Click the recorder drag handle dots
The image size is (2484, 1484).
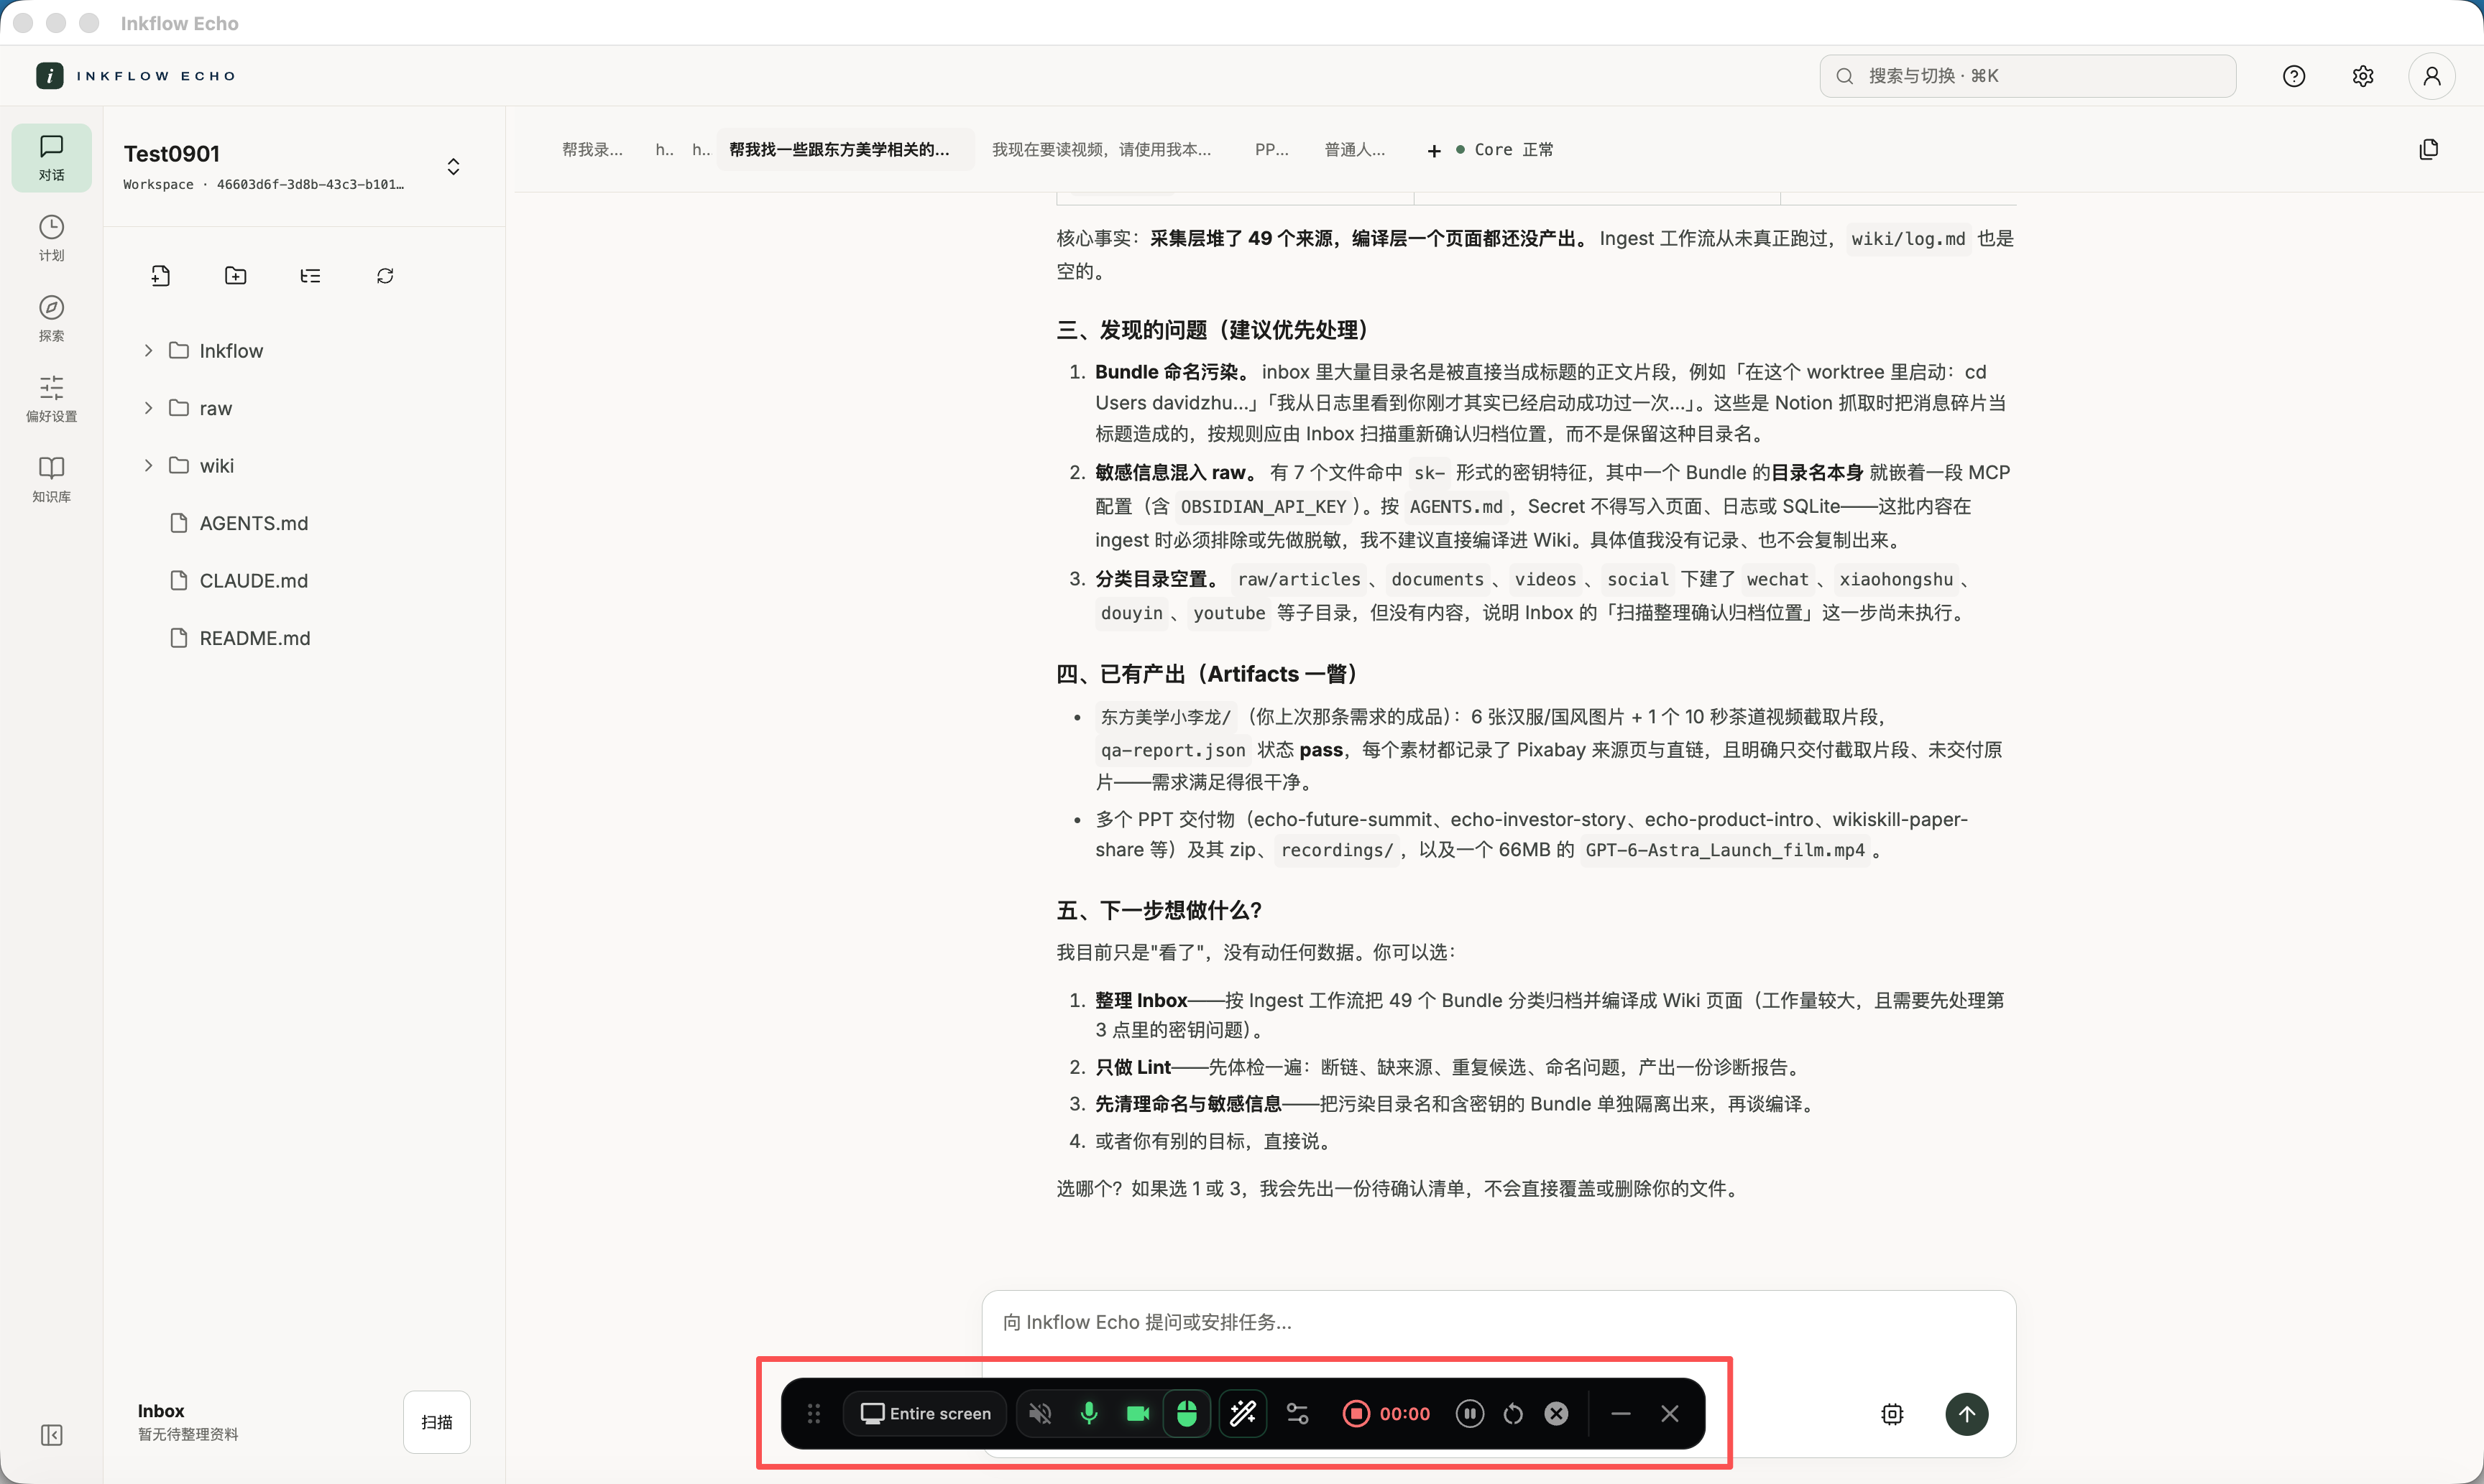[x=814, y=1414]
